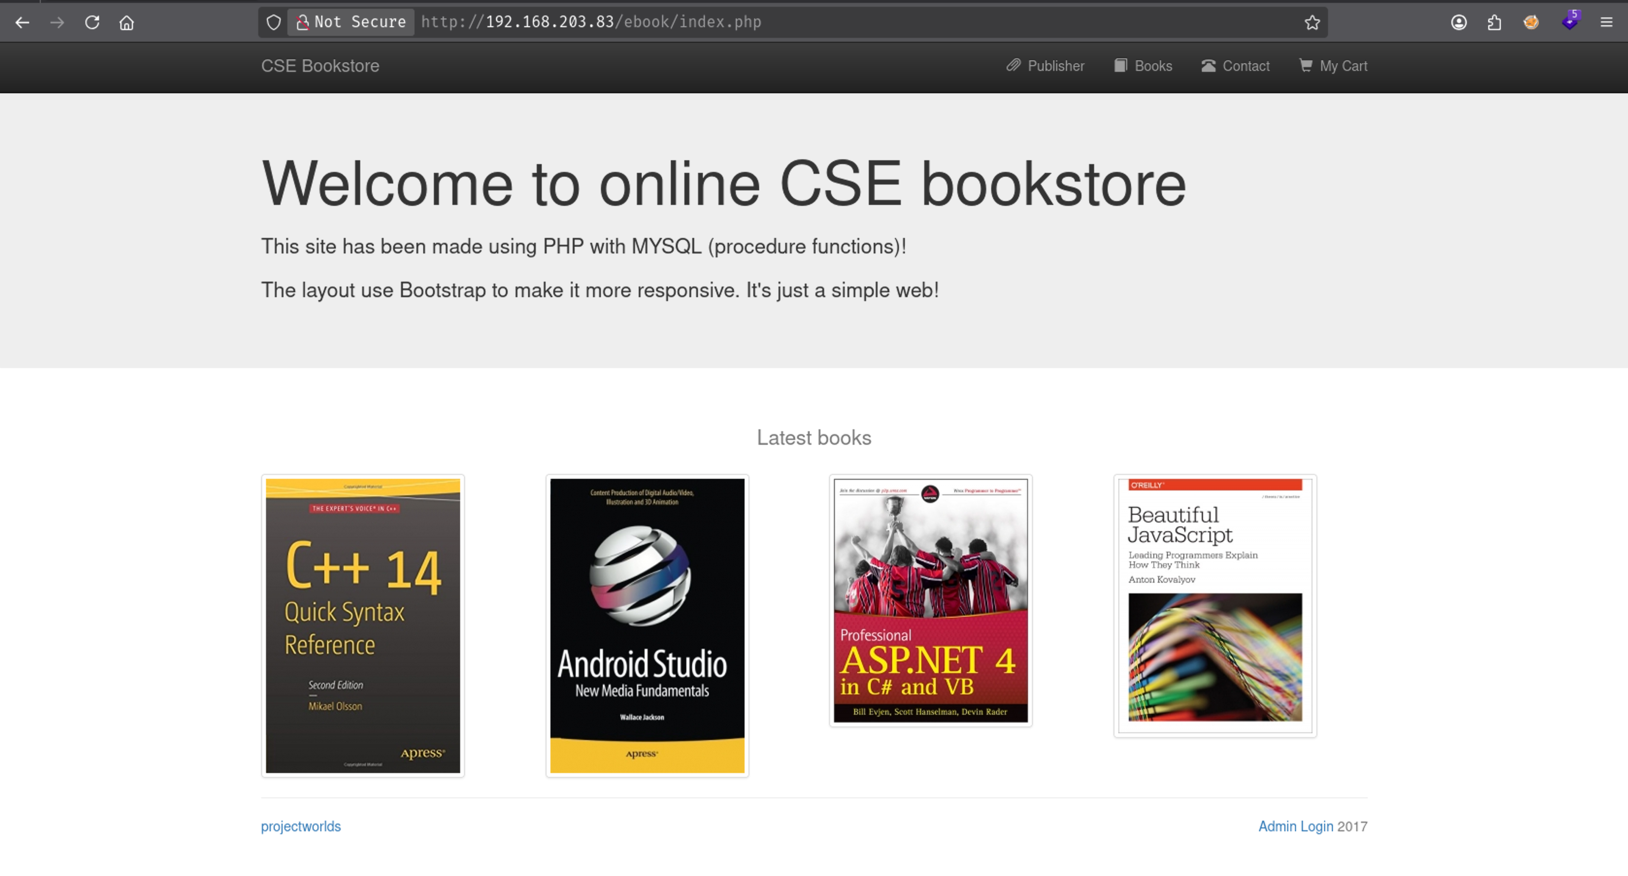Image resolution: width=1628 pixels, height=876 pixels.
Task: Click the book icon next to Books
Action: coord(1120,65)
